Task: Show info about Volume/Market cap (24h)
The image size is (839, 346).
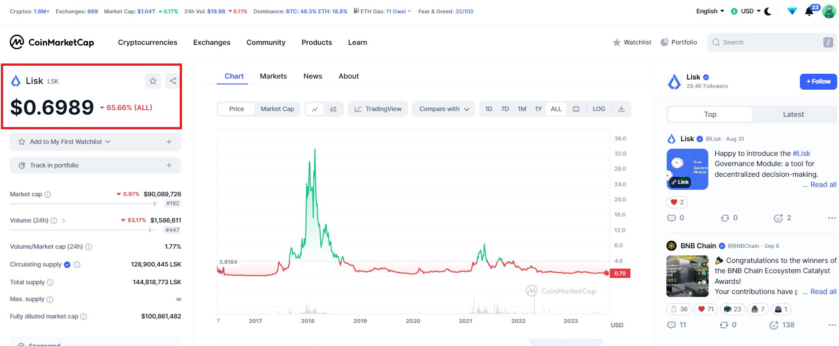Action: [89, 247]
